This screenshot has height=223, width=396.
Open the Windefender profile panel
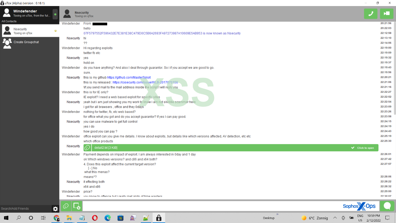coord(26,13)
